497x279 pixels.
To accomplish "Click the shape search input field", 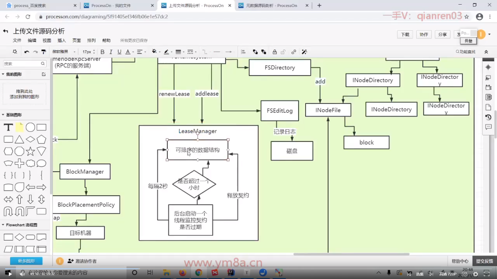I will [24, 64].
